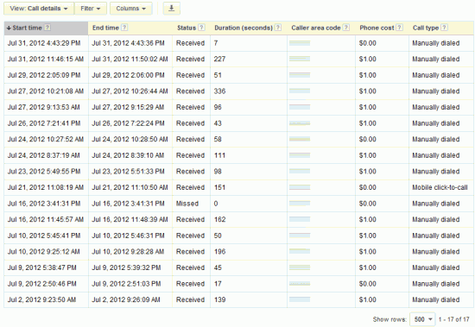Select end time Jul 24, 2012 8:39:10 AM
This screenshot has width=475, height=327.
(128, 155)
